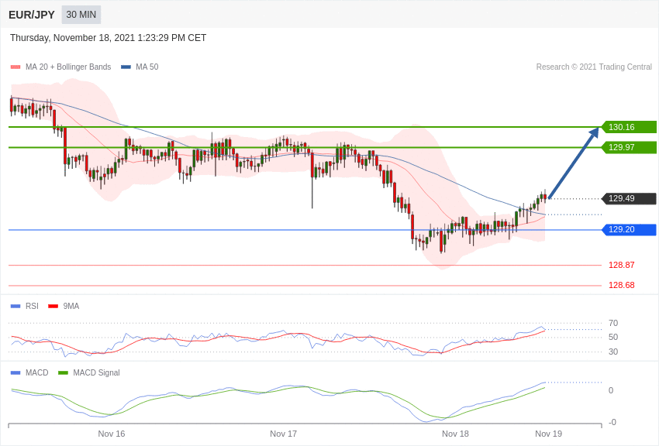This screenshot has width=659, height=446.
Task: Click the Nov 17 date axis label
Action: click(x=283, y=434)
